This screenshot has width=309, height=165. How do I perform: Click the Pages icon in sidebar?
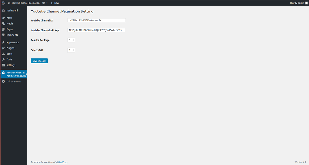click(3, 29)
